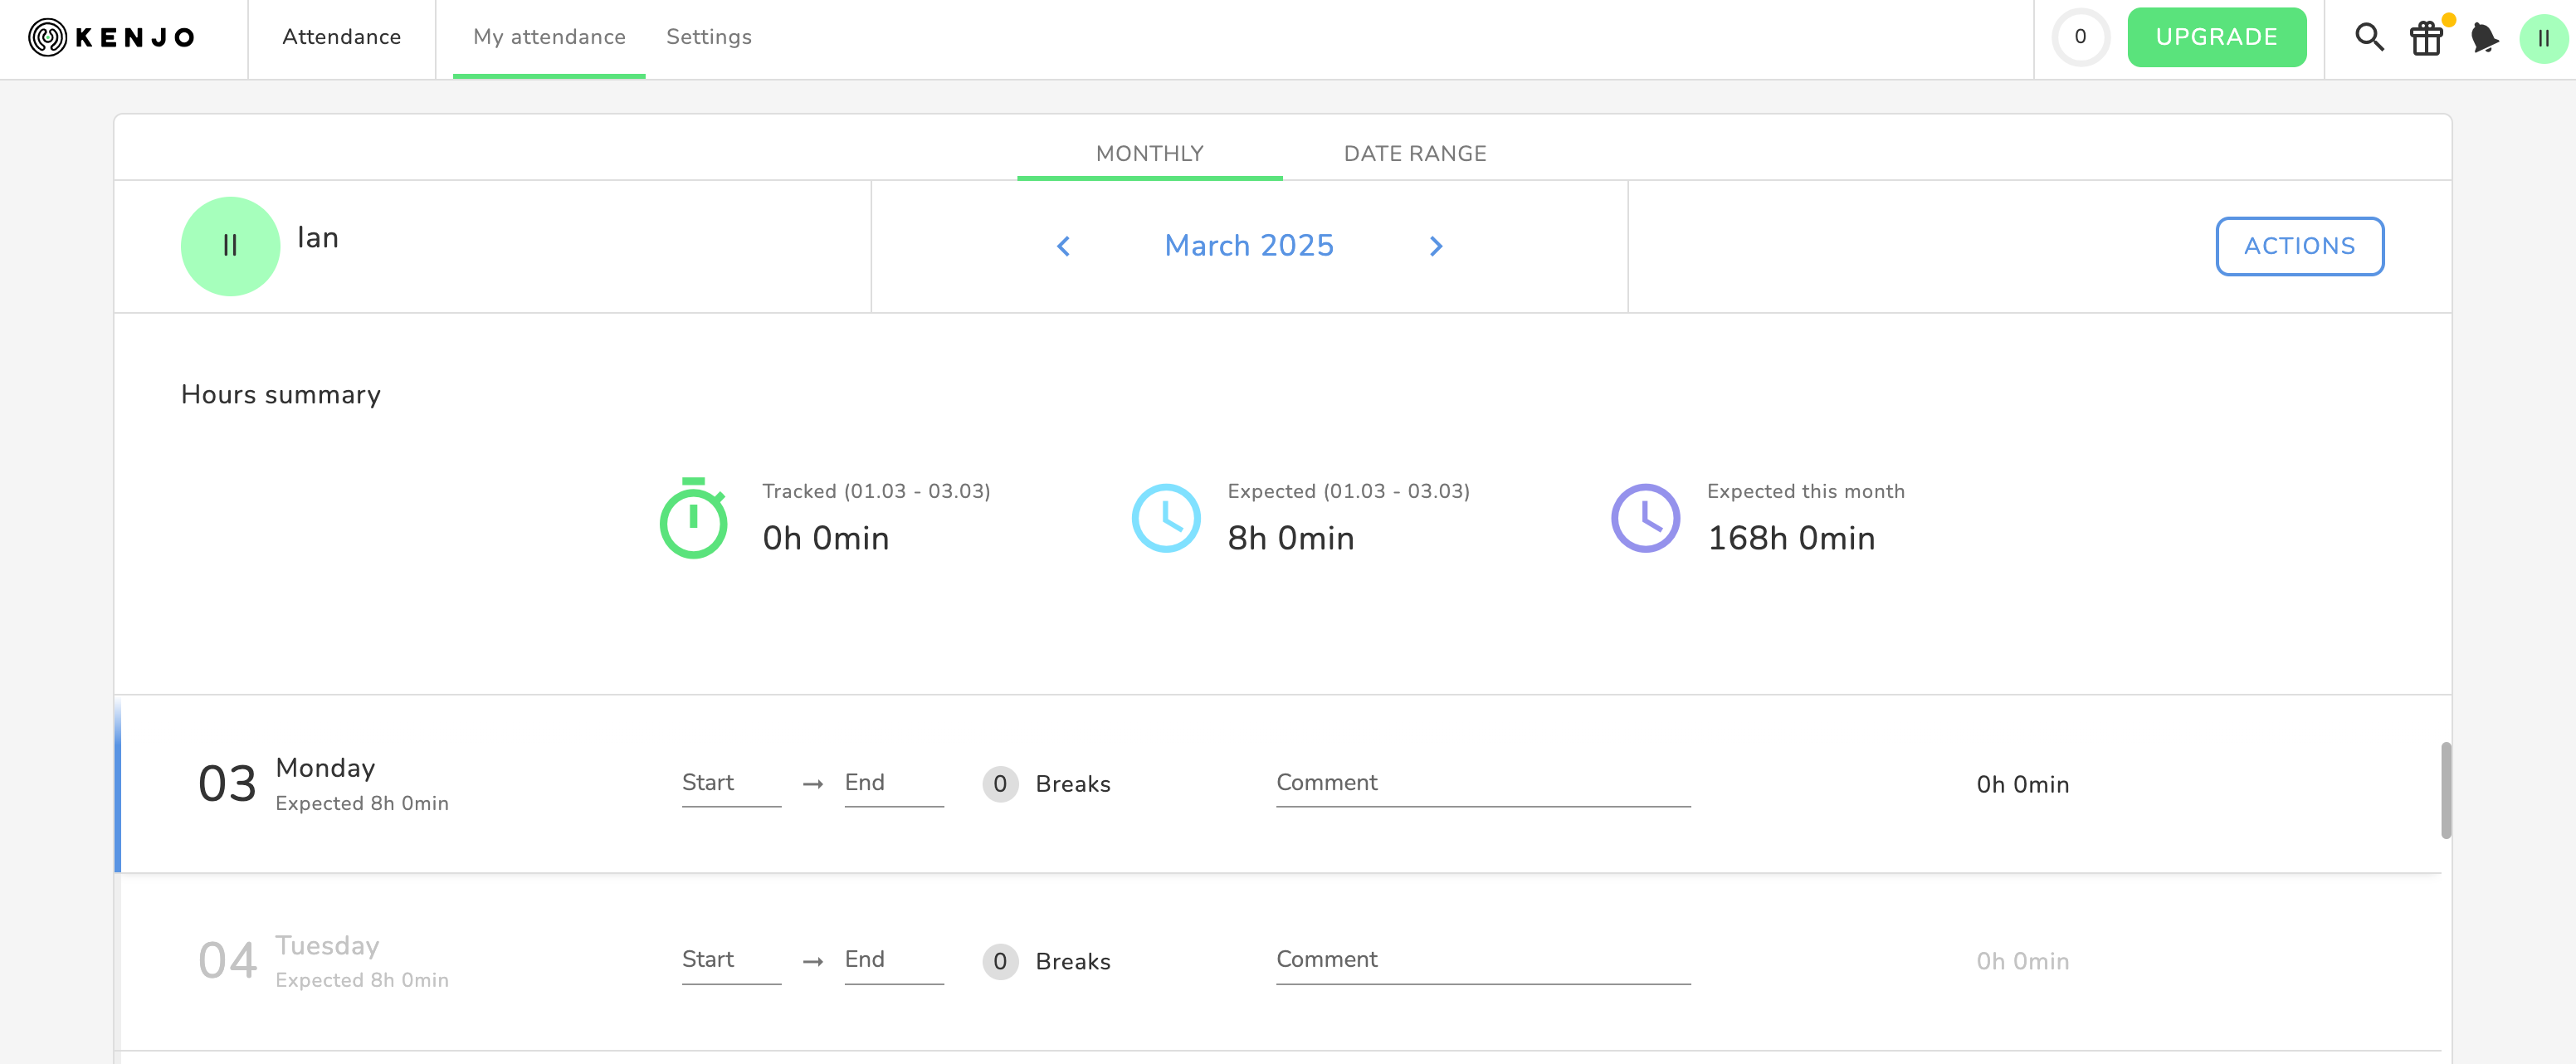Click the Kenjo logo icon
Image resolution: width=2576 pixels, height=1064 pixels.
pyautogui.click(x=47, y=37)
